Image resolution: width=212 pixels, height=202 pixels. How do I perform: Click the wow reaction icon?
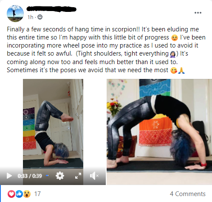pyautogui.click(x=27, y=194)
